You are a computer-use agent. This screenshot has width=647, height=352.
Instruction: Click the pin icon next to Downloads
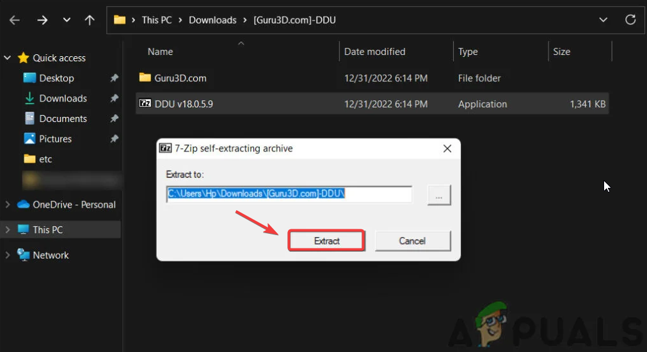point(115,98)
